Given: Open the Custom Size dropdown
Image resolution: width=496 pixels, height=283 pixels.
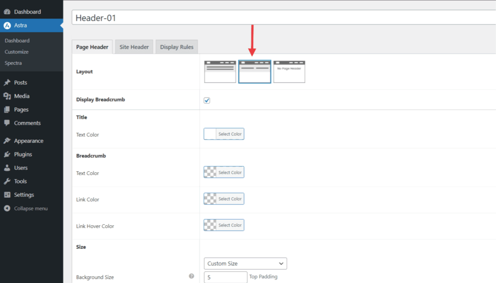Looking at the screenshot, I should click(x=246, y=264).
